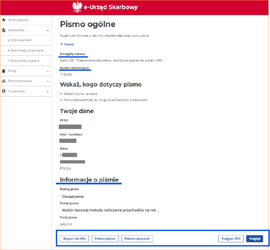Open Złóż dokument in the sidebar
Screen dimensions: 270x250
(21, 40)
